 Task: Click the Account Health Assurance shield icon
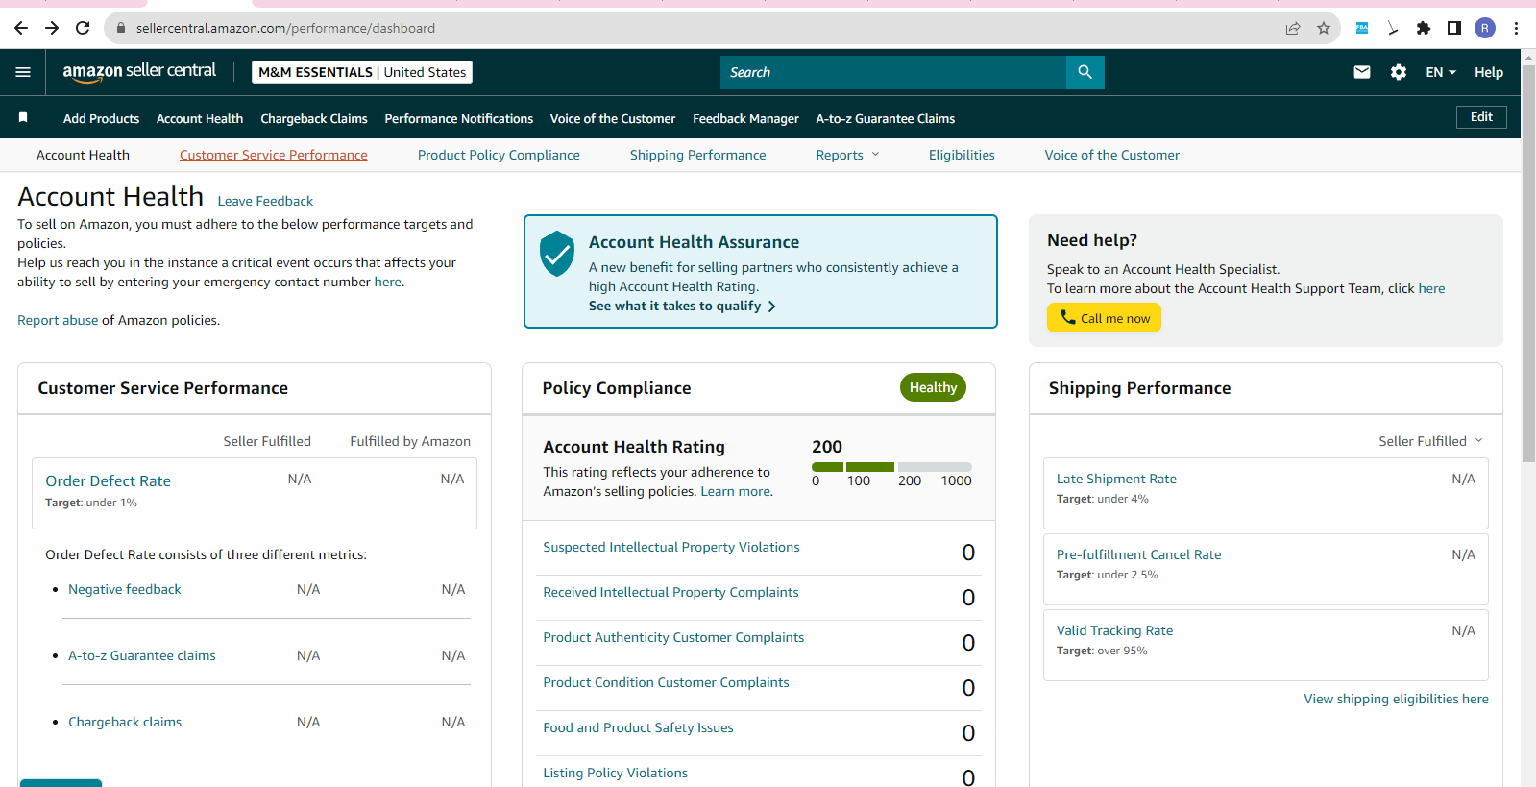557,254
